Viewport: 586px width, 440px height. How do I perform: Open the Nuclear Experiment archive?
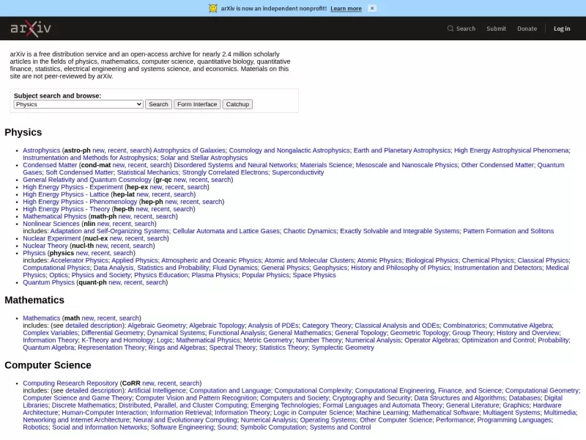click(x=51, y=238)
